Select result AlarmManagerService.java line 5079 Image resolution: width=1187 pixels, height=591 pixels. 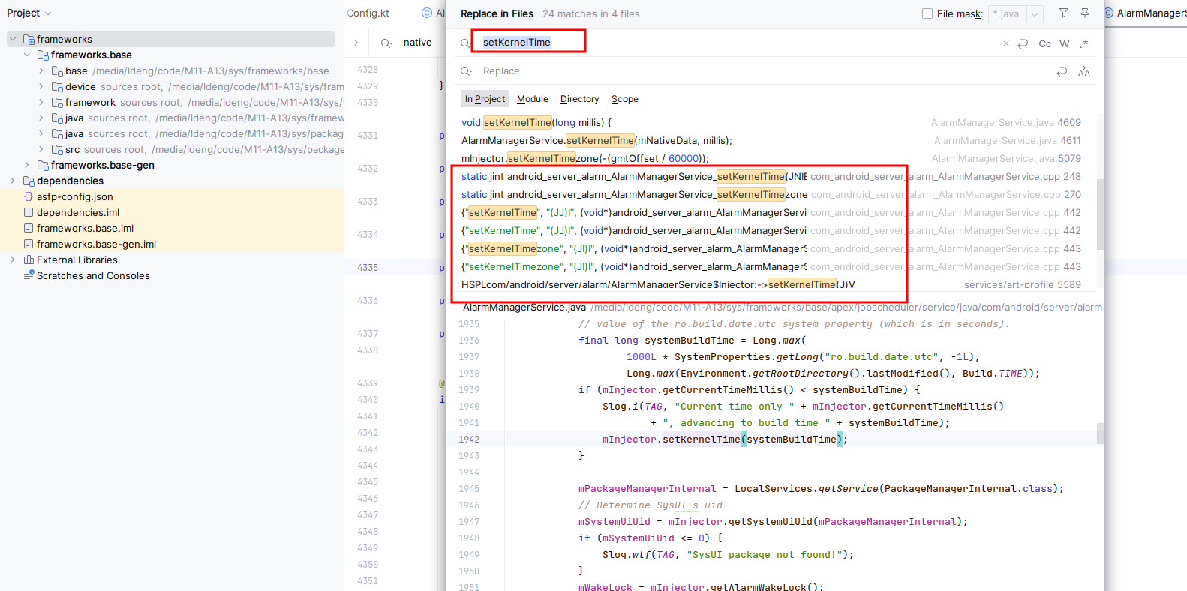coord(771,158)
